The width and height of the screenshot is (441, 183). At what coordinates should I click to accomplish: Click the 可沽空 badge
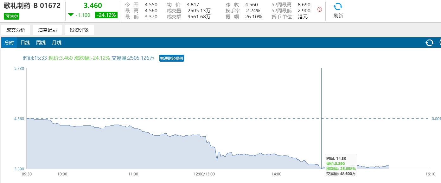[x=11, y=16]
